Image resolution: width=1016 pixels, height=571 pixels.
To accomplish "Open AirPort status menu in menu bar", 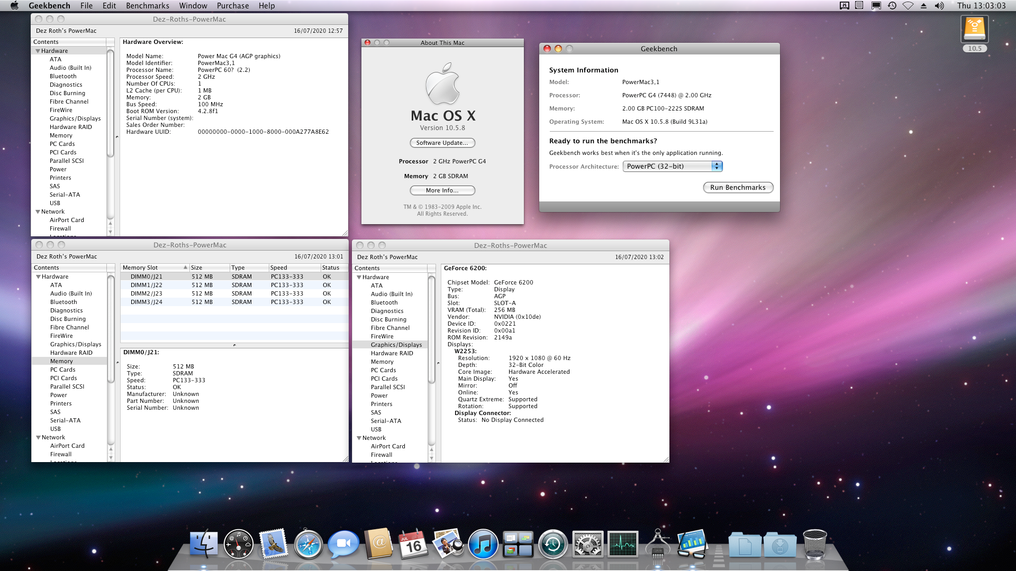I will coord(908,6).
